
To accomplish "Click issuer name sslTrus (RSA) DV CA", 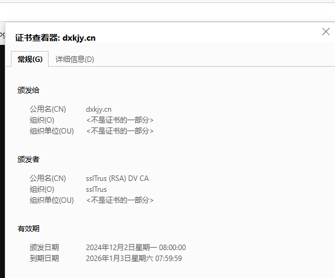I will pos(117,178).
